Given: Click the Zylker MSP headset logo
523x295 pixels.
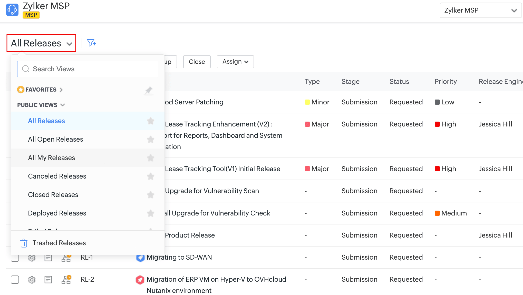Looking at the screenshot, I should (x=12, y=10).
